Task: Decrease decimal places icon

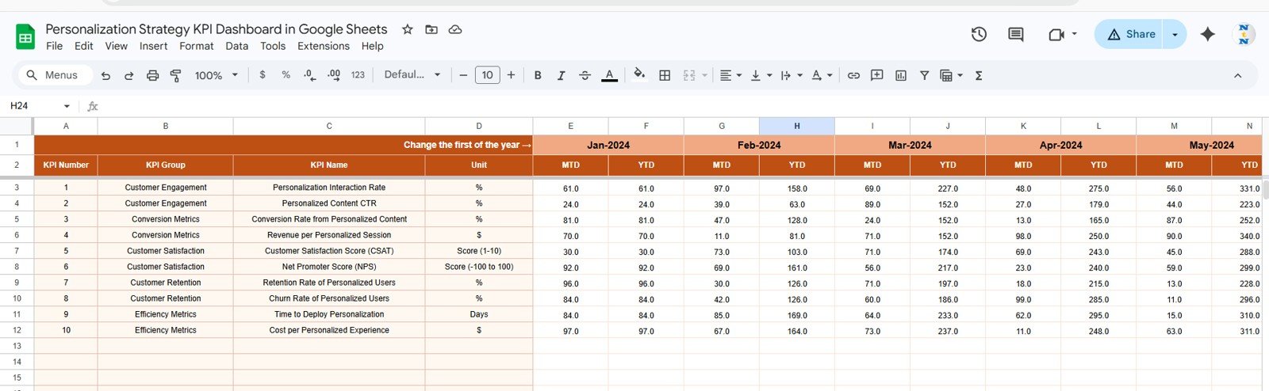Action: tap(309, 75)
